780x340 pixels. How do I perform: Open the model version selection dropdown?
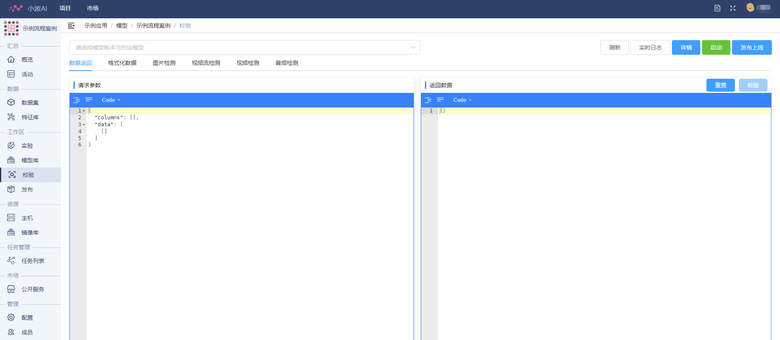(245, 47)
